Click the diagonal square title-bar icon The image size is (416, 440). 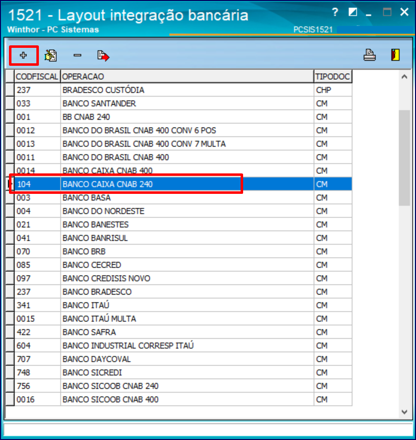[353, 12]
